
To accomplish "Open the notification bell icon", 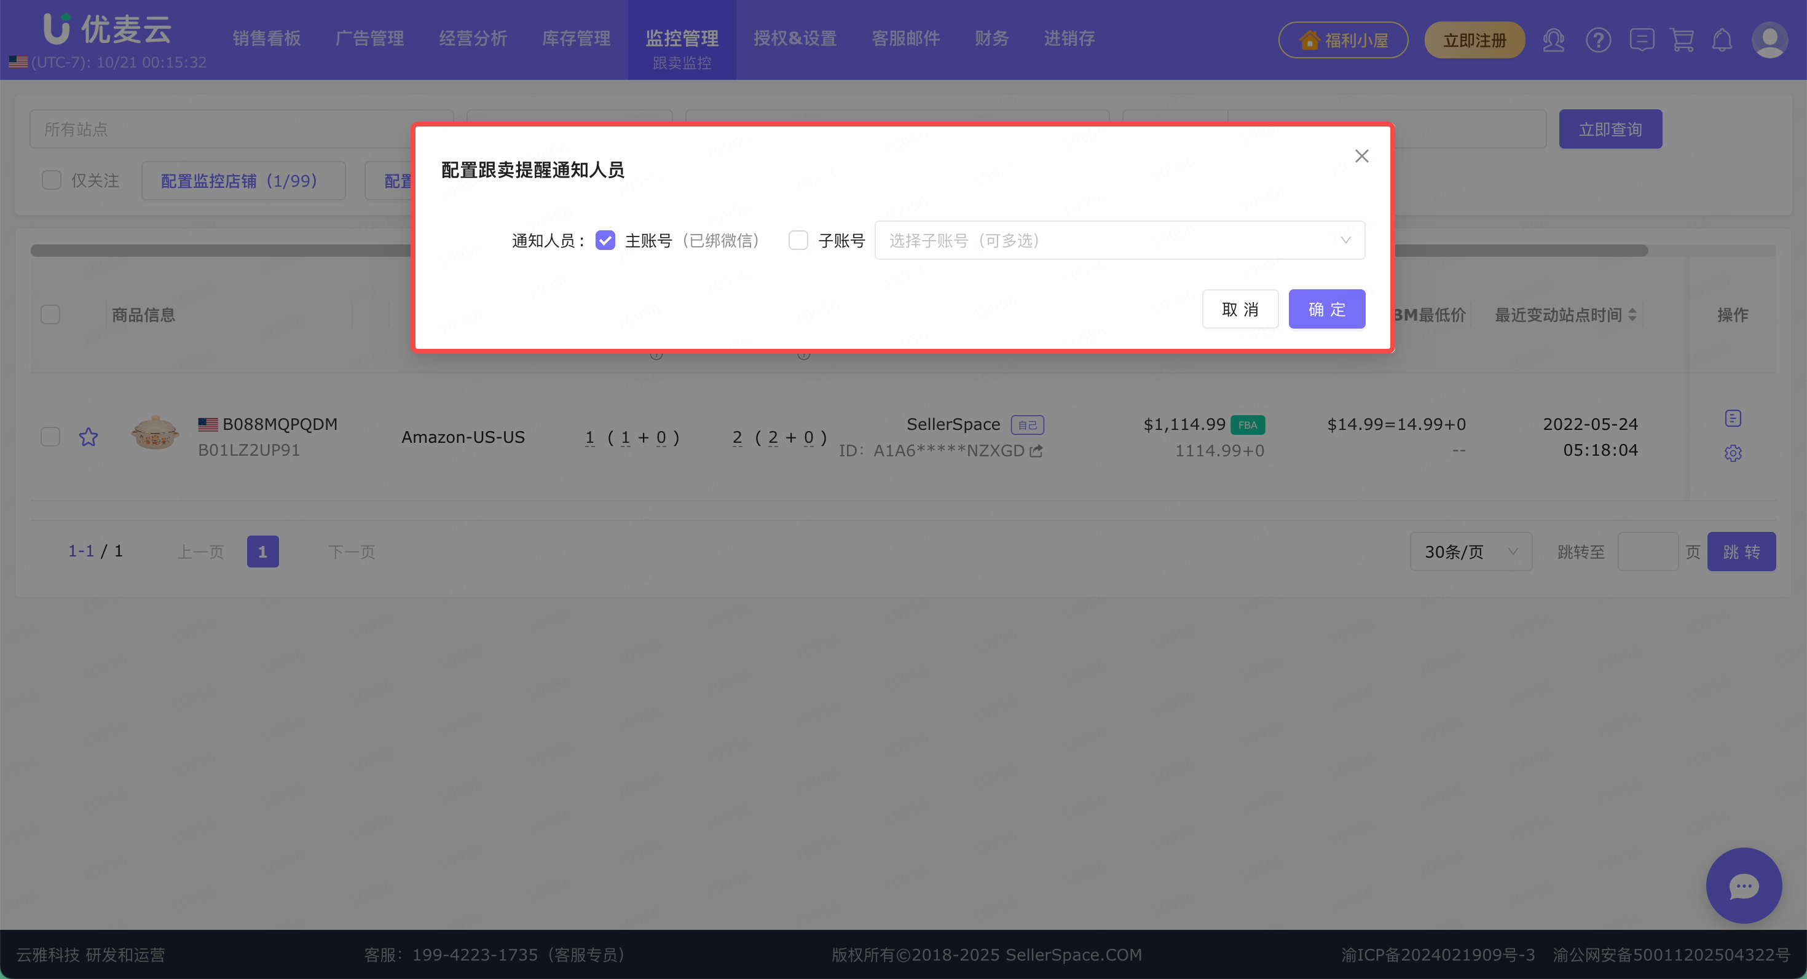I will (1722, 40).
